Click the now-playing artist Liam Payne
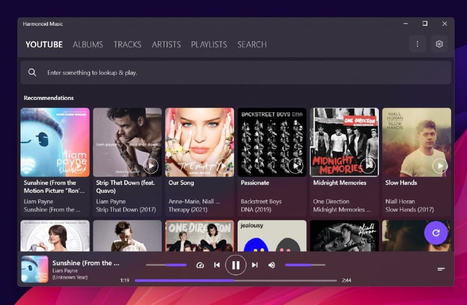 pyautogui.click(x=65, y=271)
